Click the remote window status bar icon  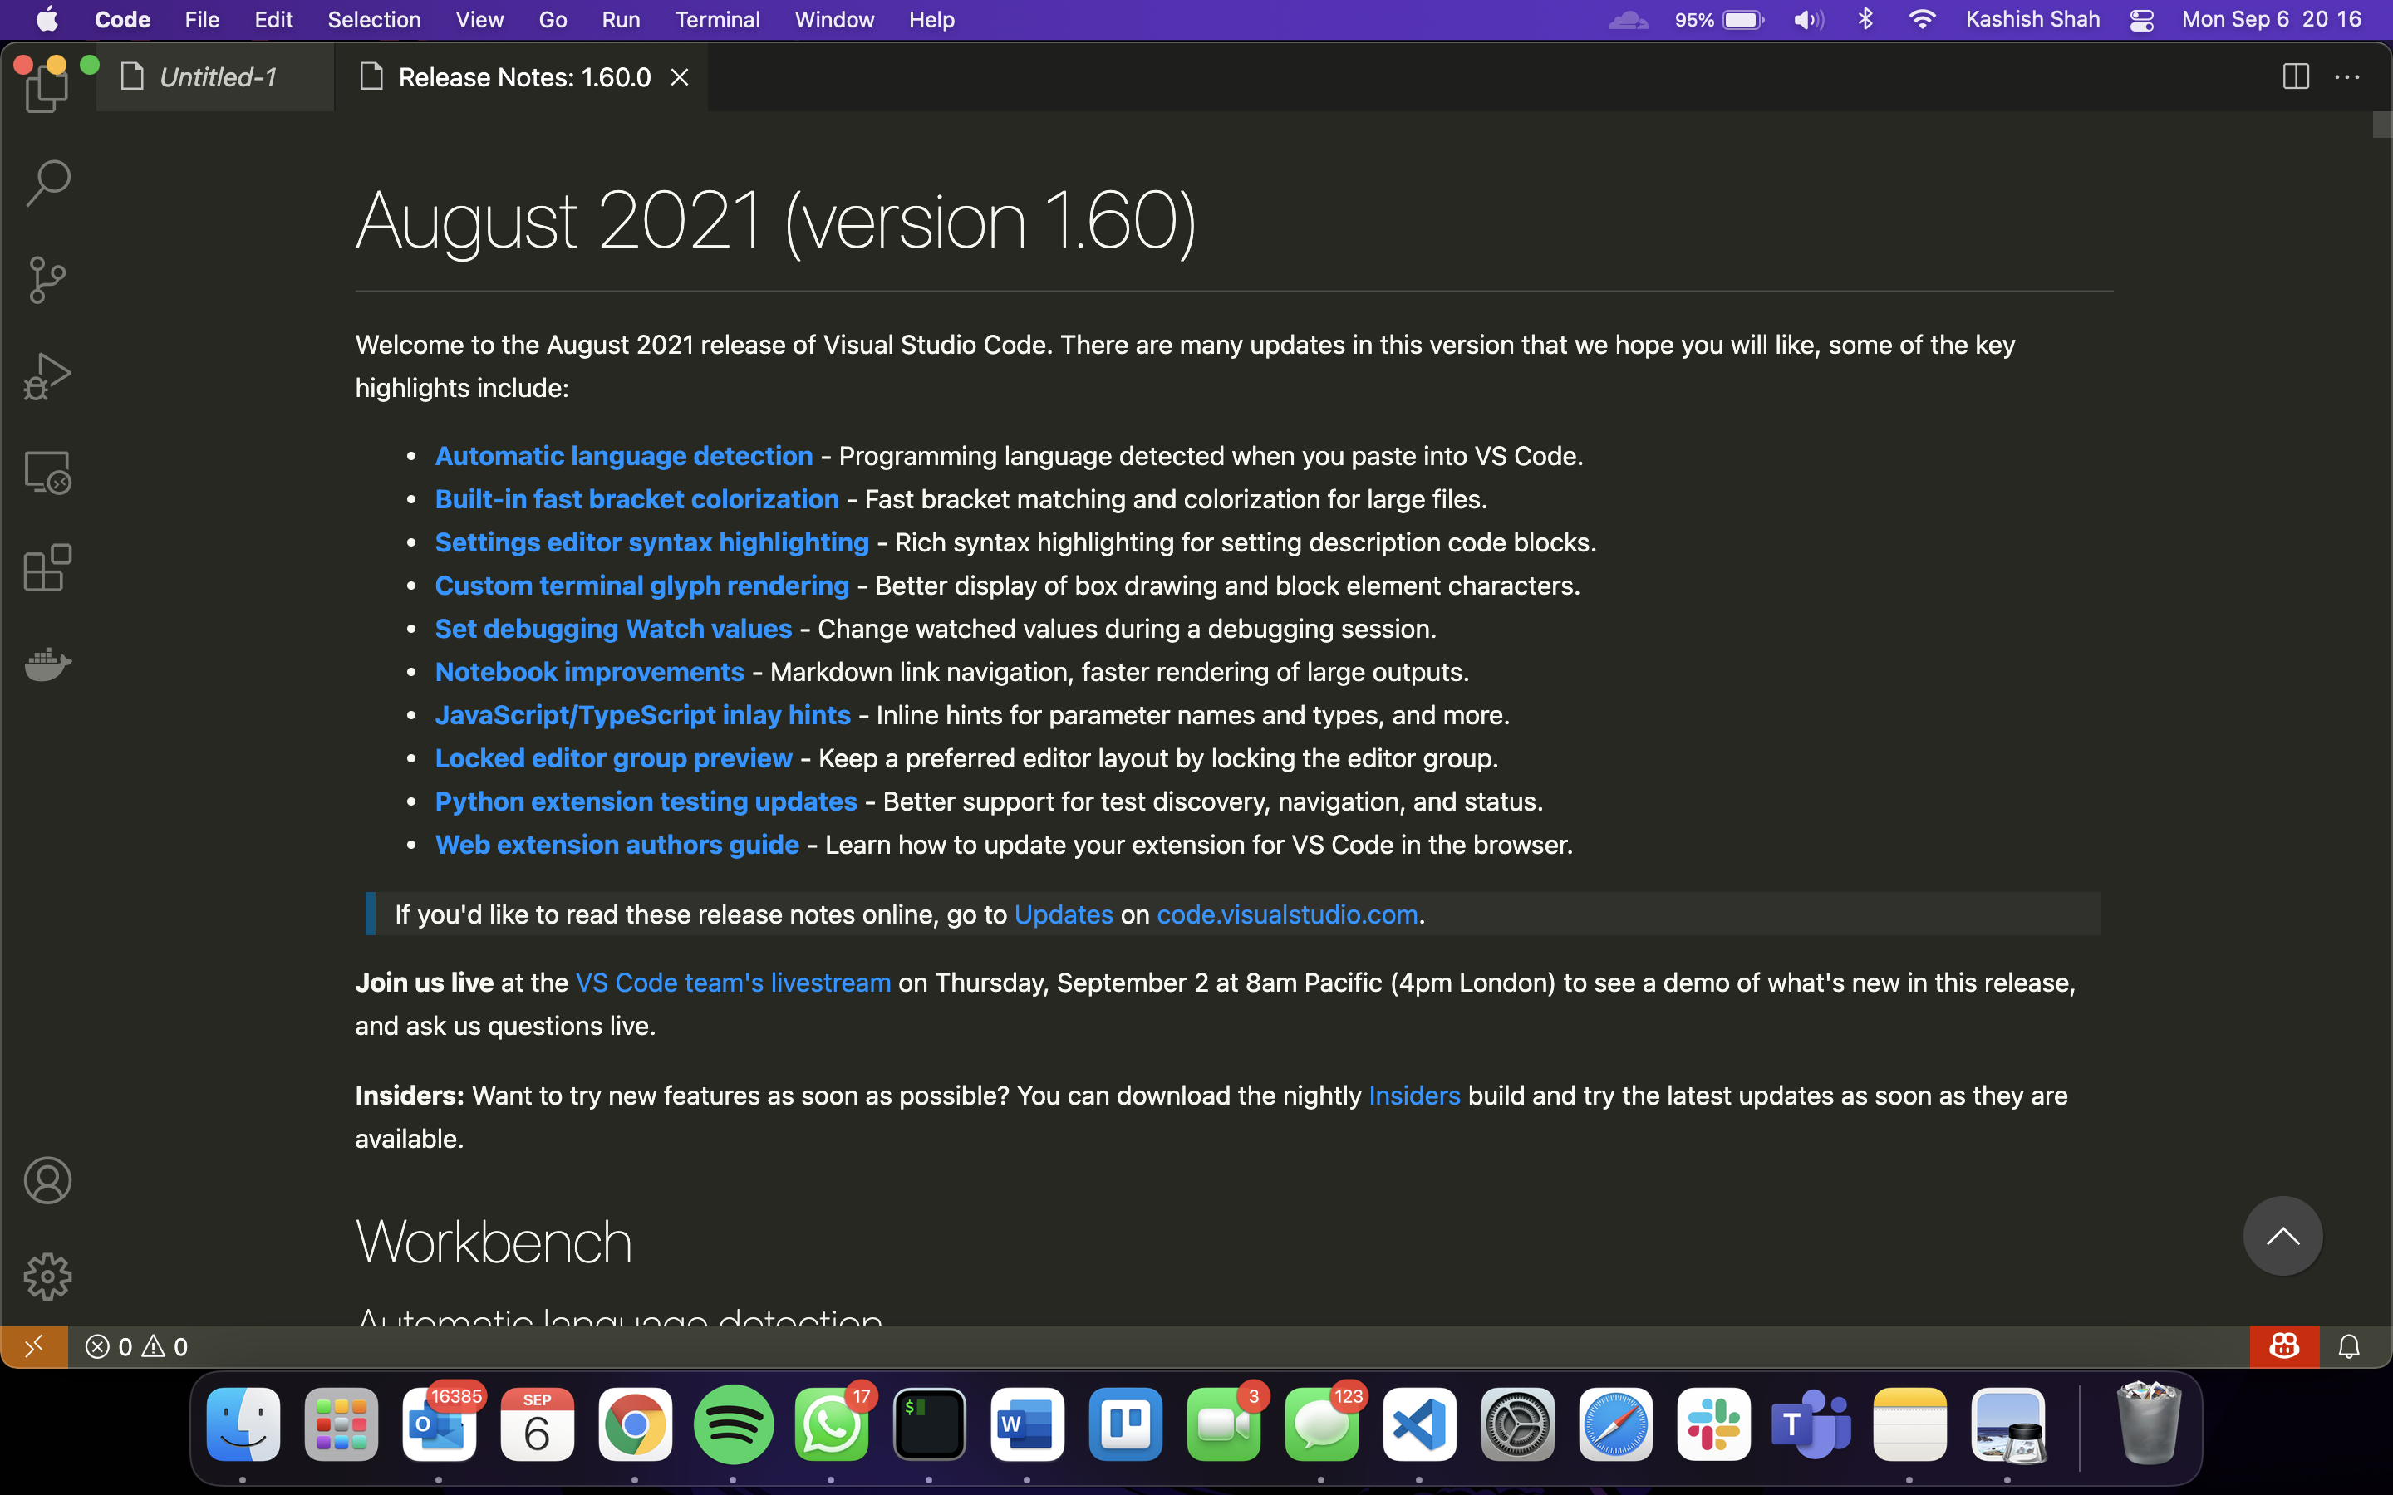[33, 1346]
